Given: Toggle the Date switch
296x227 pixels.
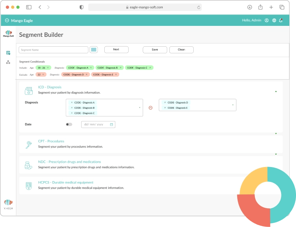Looking at the screenshot, I should click(69, 124).
